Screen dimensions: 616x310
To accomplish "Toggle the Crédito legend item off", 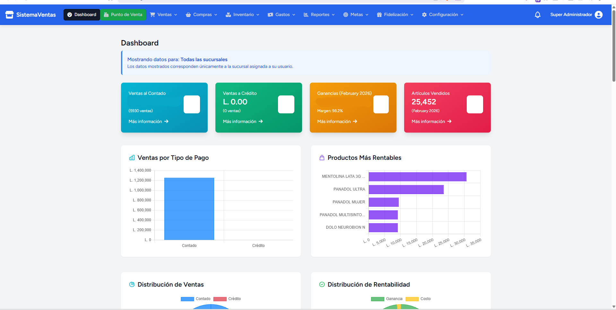I will [x=227, y=299].
